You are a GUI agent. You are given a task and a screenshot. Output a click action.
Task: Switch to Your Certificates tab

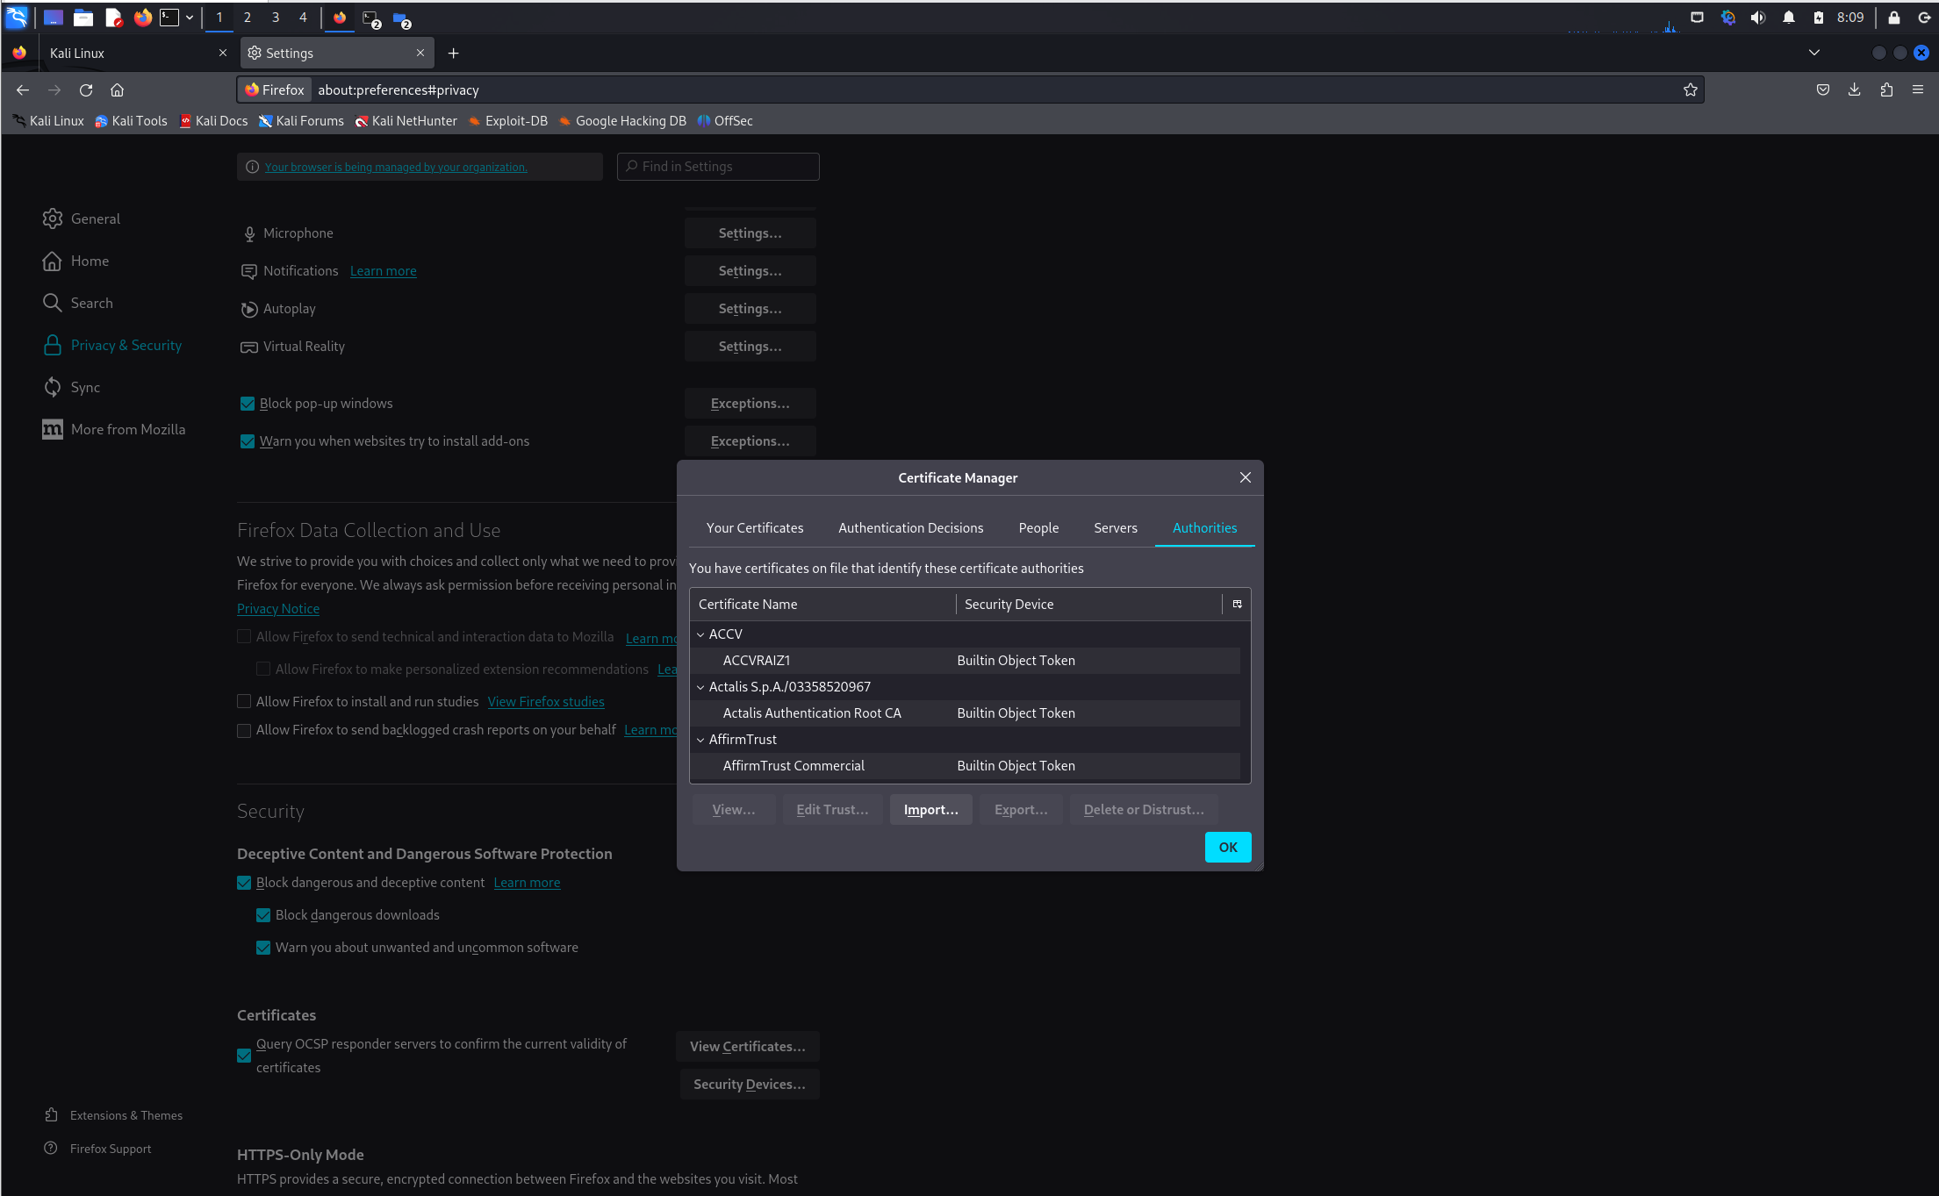click(x=755, y=527)
